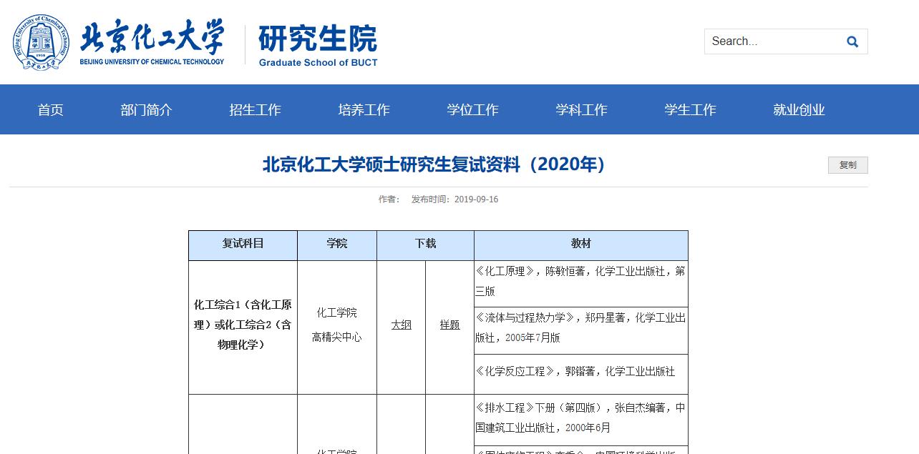
Task: Download the 大纲 syllabus link
Action: (402, 325)
